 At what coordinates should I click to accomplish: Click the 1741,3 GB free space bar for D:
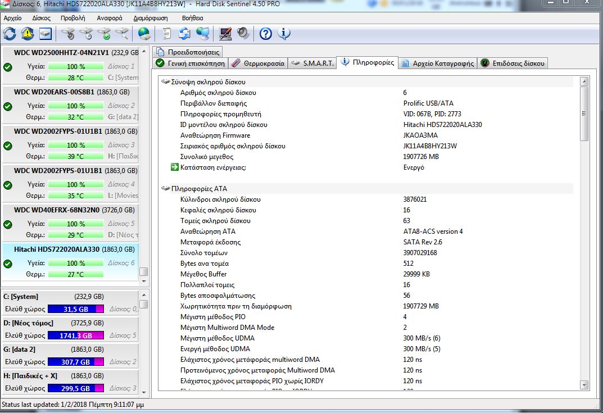coord(76,335)
